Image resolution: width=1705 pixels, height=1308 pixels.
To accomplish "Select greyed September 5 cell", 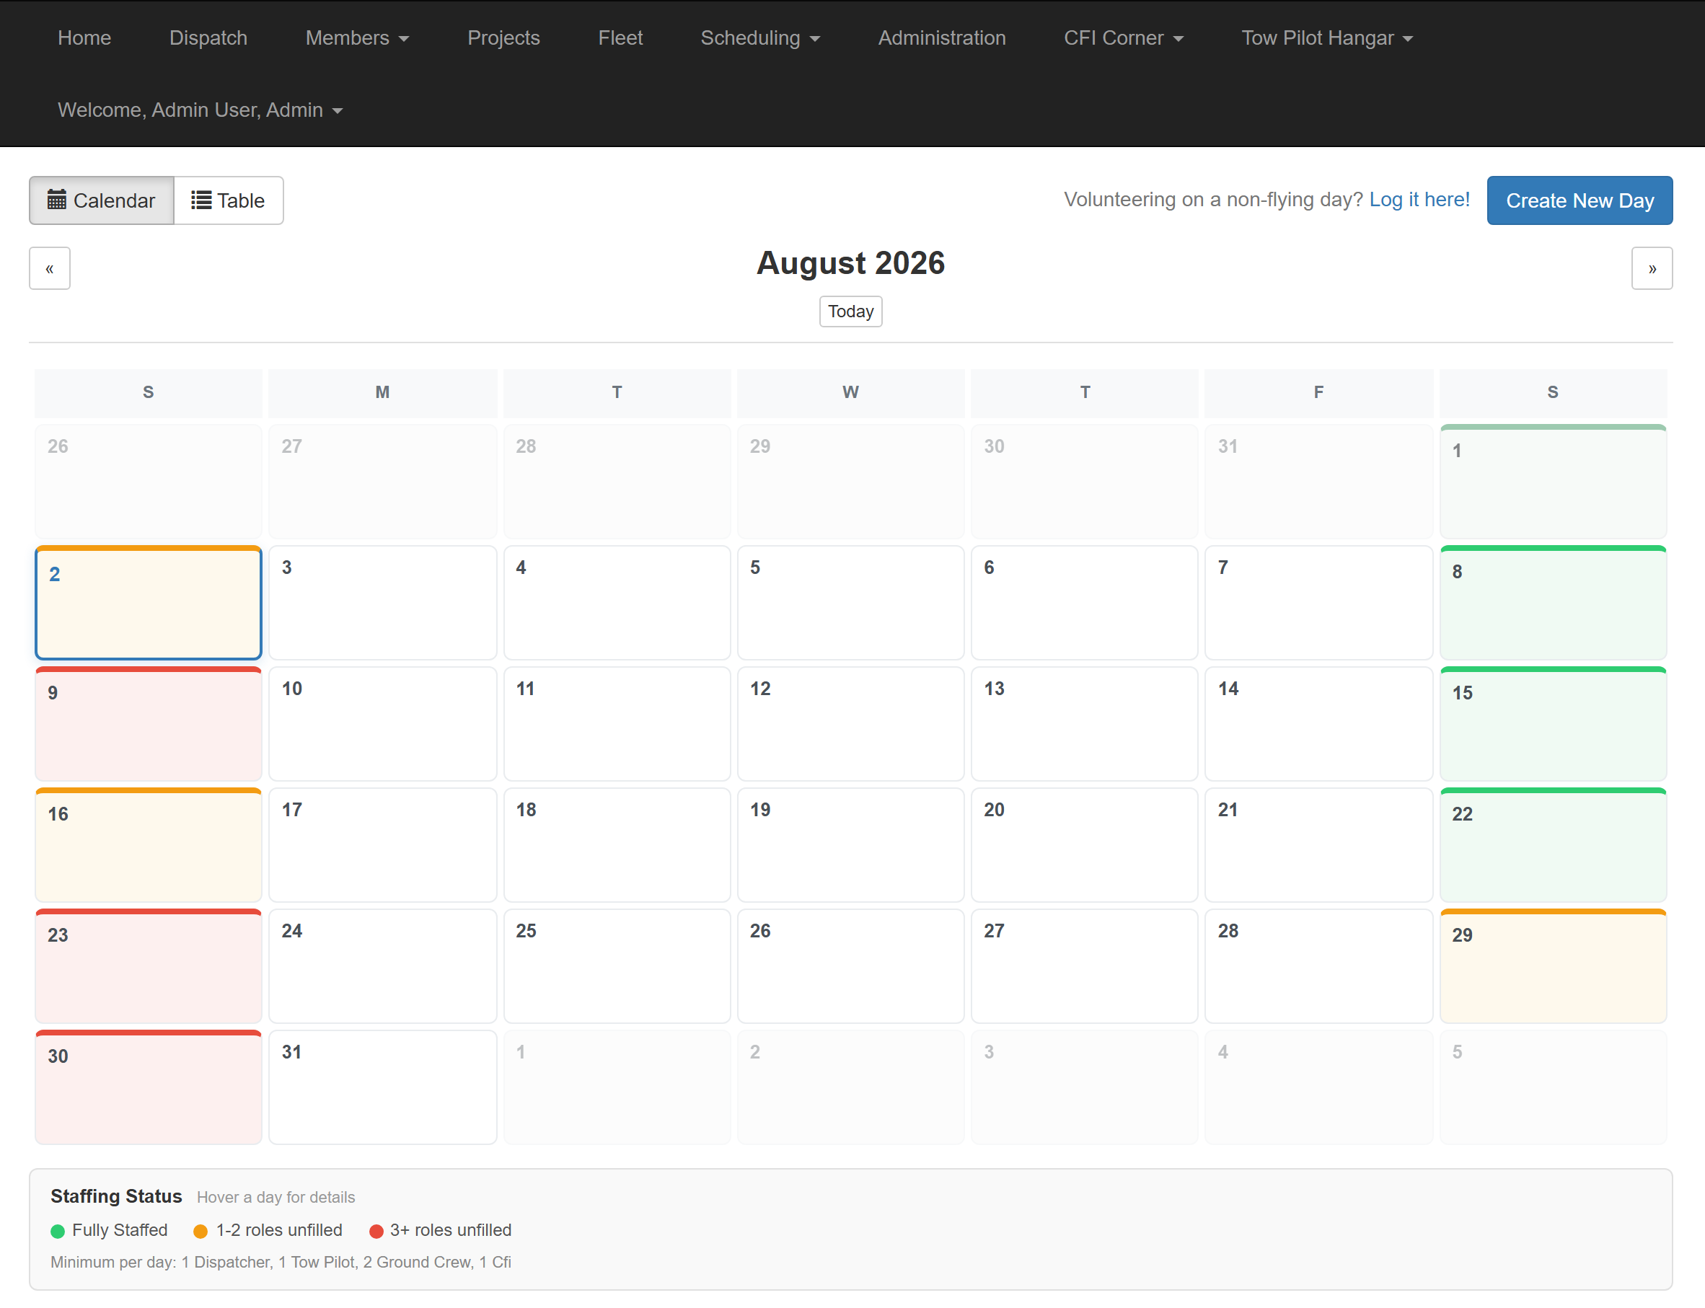I will pyautogui.click(x=1552, y=1087).
